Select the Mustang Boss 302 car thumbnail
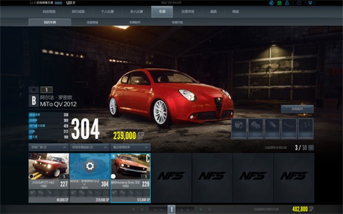343x214 pixels. pos(130,166)
